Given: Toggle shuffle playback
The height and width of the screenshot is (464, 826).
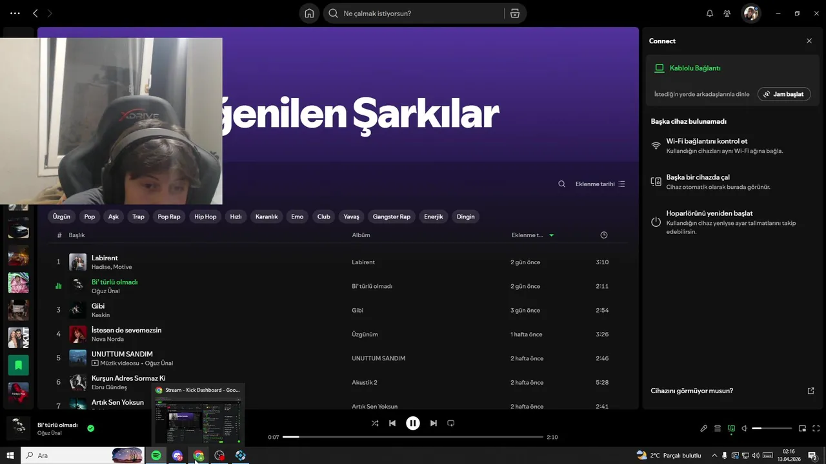Looking at the screenshot, I should click(375, 423).
